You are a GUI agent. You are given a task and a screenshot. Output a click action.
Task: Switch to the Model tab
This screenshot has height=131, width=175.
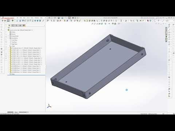click(x=16, y=112)
